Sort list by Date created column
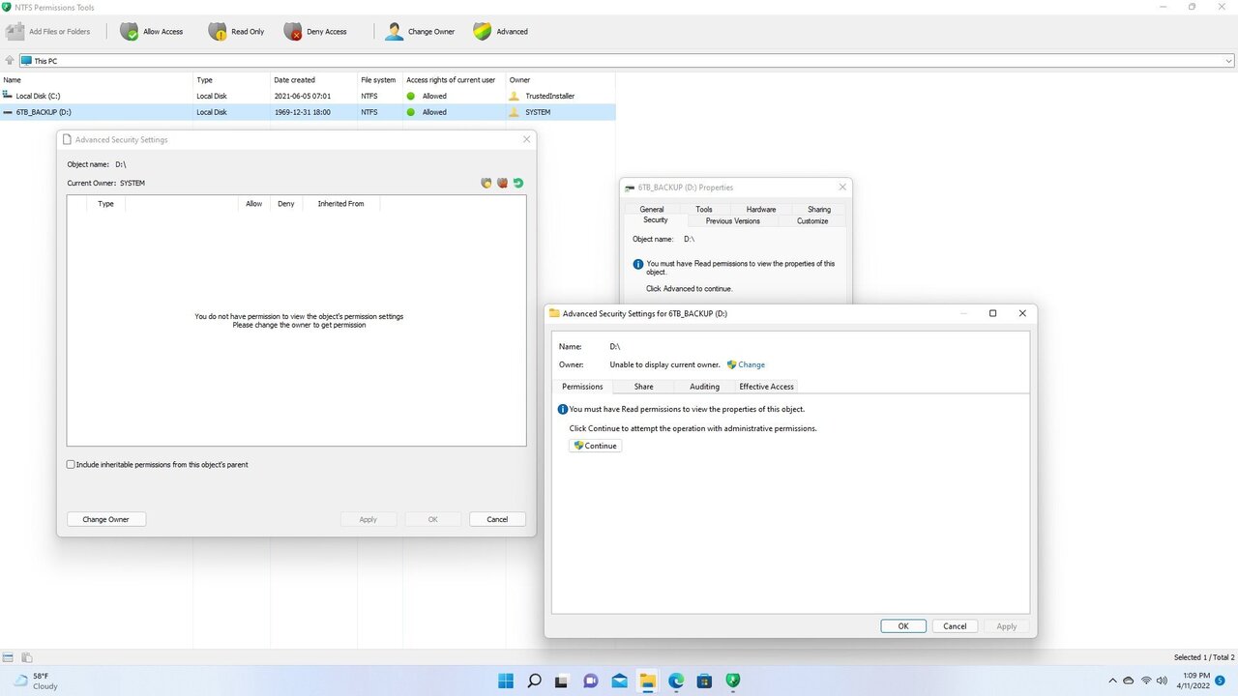The image size is (1238, 696). click(x=294, y=80)
